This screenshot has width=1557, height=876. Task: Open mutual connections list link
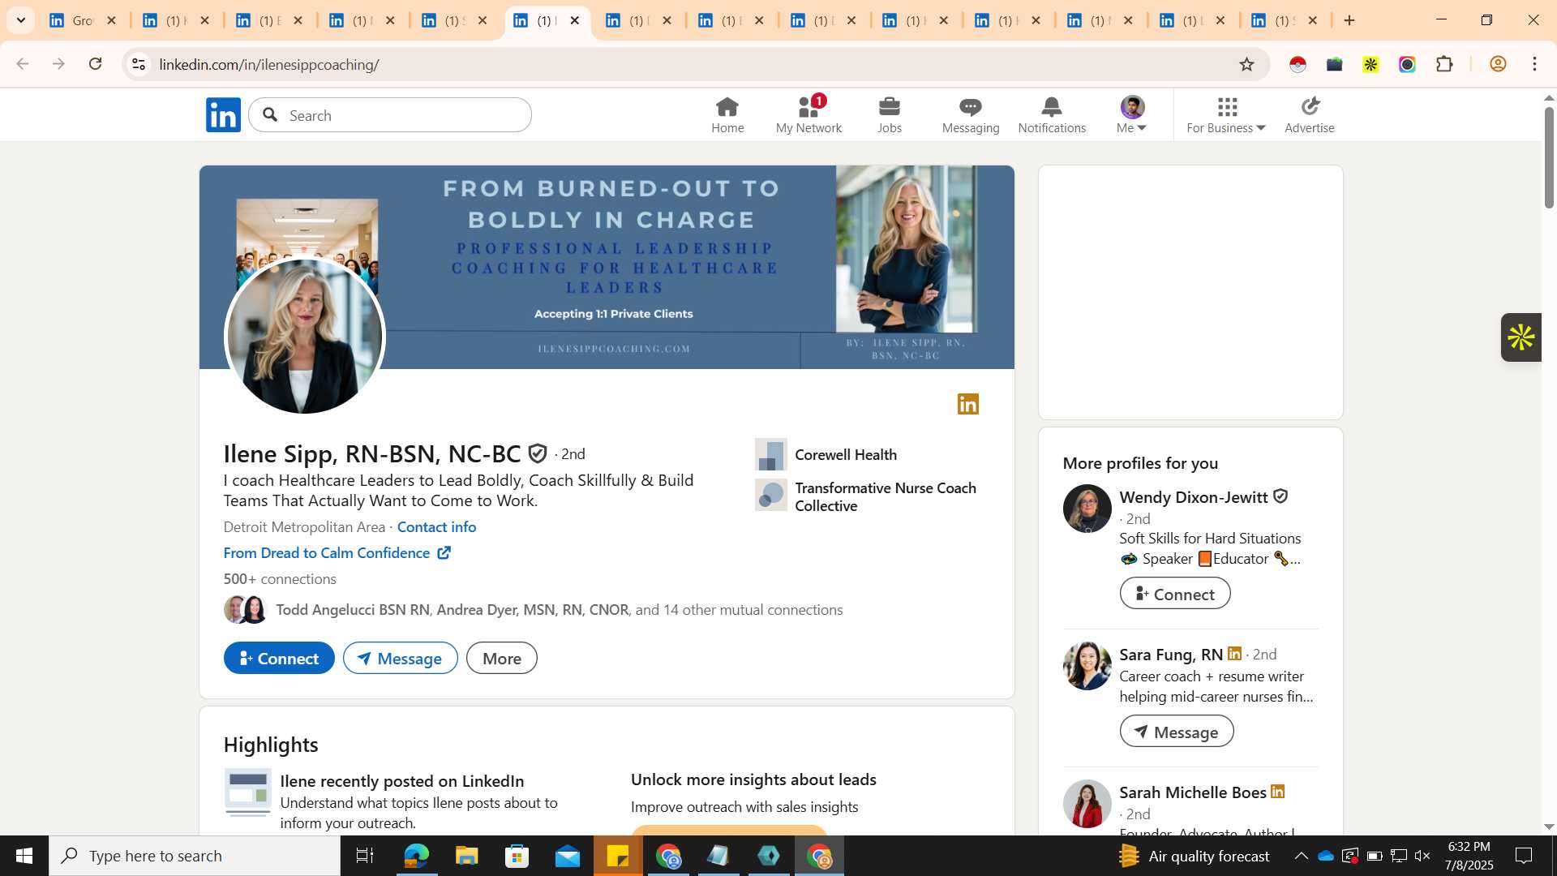point(560,609)
